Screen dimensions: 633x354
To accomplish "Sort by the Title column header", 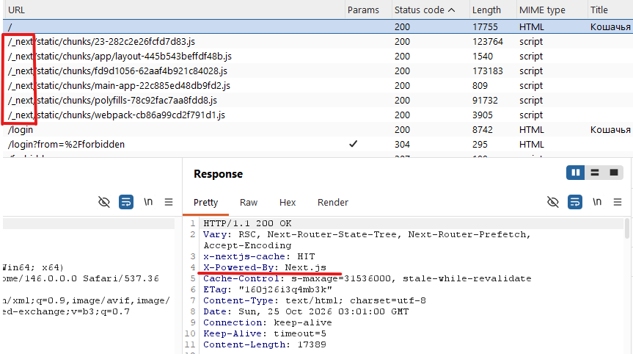I will tap(599, 10).
